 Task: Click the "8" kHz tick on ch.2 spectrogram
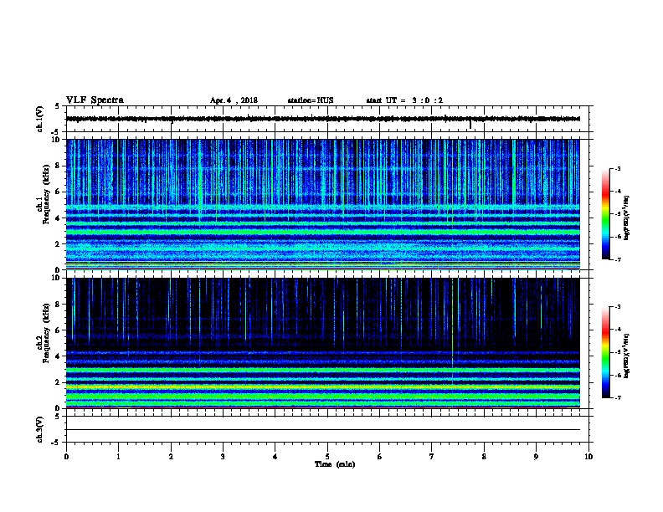[x=59, y=305]
